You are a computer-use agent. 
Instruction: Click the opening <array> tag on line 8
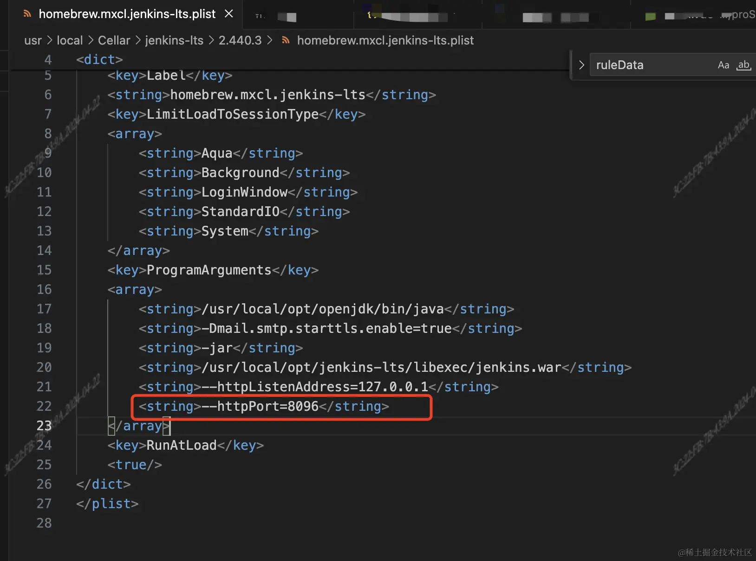135,134
